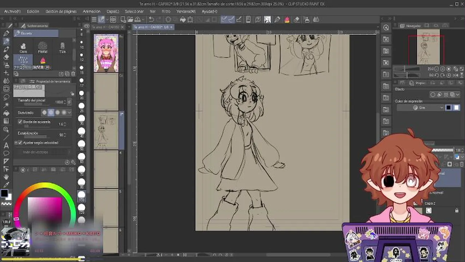Toggle snap to grid in the command bar
Image resolution: width=465 pixels, height=262 pixels.
240,20
